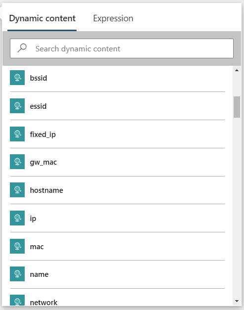This screenshot has height=310, width=244.
Task: Click the globe icon beside ip
Action: 17,218
